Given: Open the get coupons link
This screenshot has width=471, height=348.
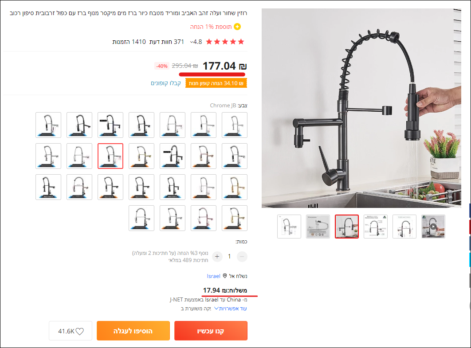Looking at the screenshot, I should [x=166, y=83].
